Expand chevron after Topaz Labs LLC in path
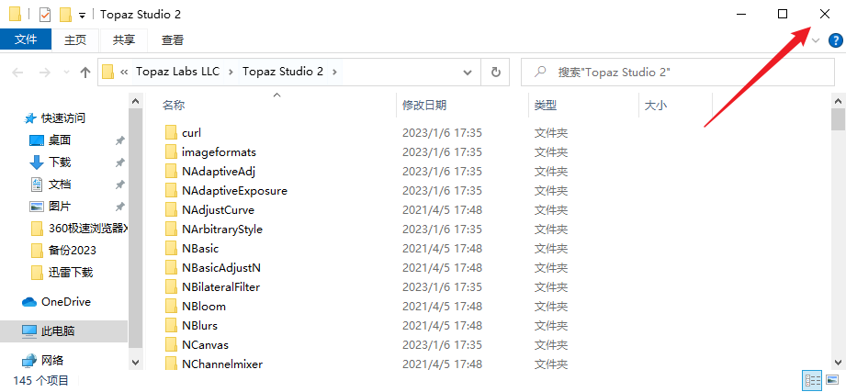The height and width of the screenshot is (392, 846). point(231,72)
